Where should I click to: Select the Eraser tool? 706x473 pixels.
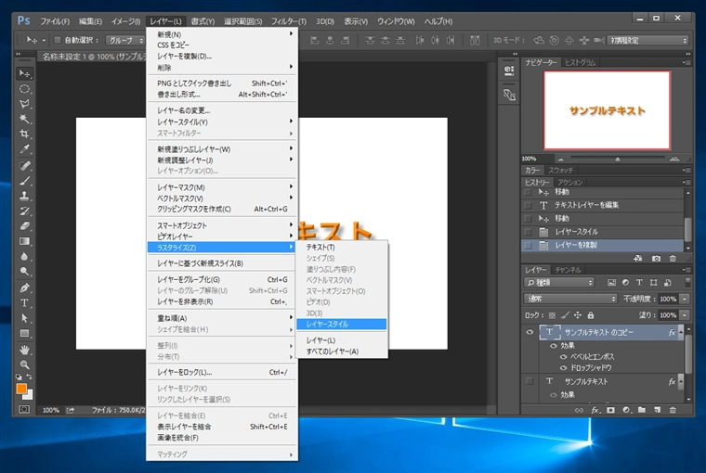pos(24,226)
